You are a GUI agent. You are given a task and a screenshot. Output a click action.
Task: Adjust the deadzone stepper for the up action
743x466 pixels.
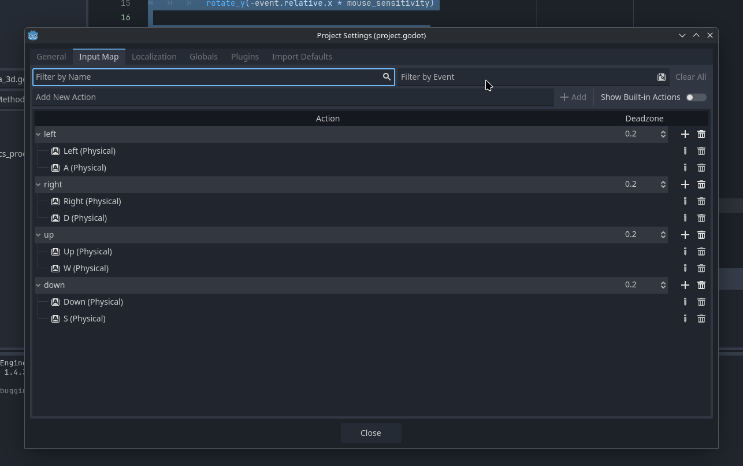663,235
